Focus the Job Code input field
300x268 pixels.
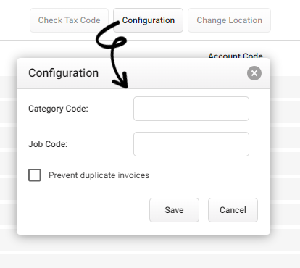pyautogui.click(x=191, y=144)
